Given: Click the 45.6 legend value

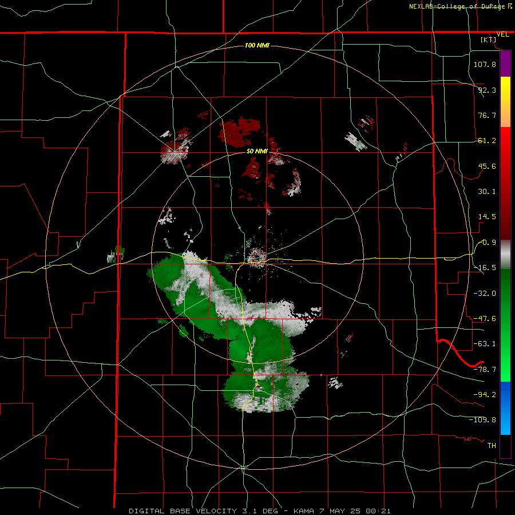Looking at the screenshot, I should pos(487,166).
